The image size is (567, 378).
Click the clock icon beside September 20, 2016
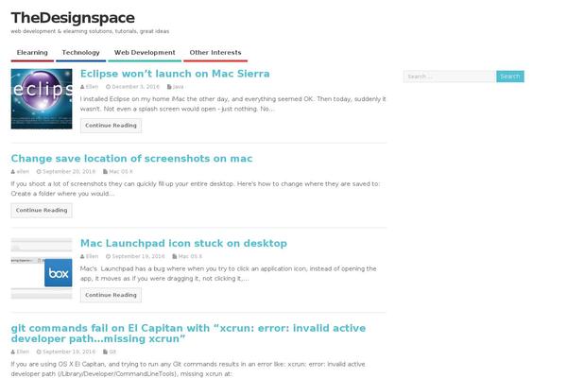click(39, 171)
